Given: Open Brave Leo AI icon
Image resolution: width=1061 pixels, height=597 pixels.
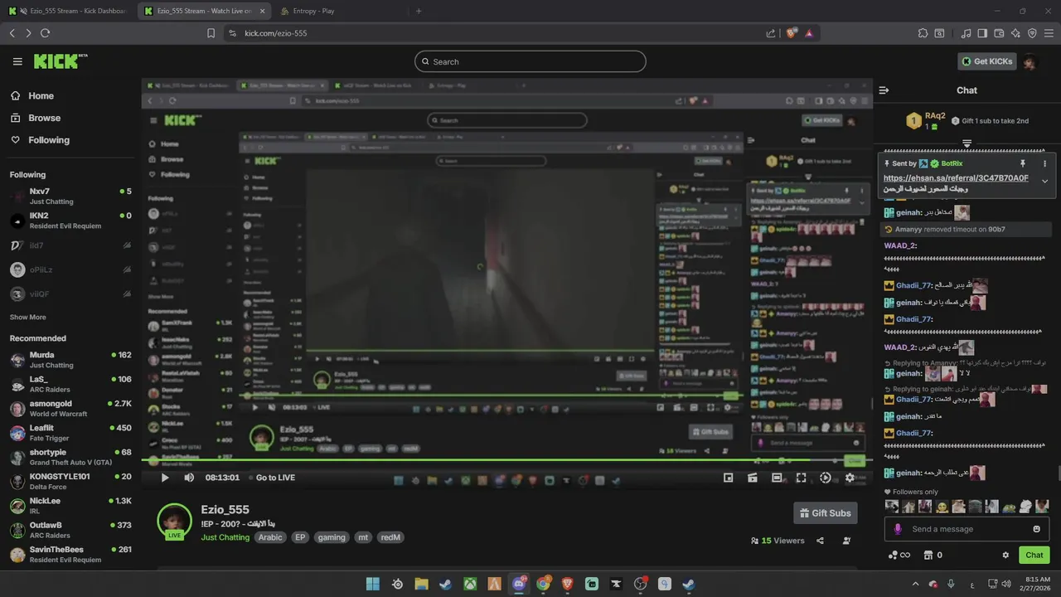Looking at the screenshot, I should point(1015,33).
